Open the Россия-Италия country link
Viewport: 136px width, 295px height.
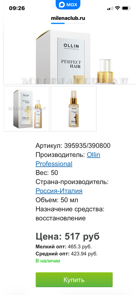pos(59,191)
